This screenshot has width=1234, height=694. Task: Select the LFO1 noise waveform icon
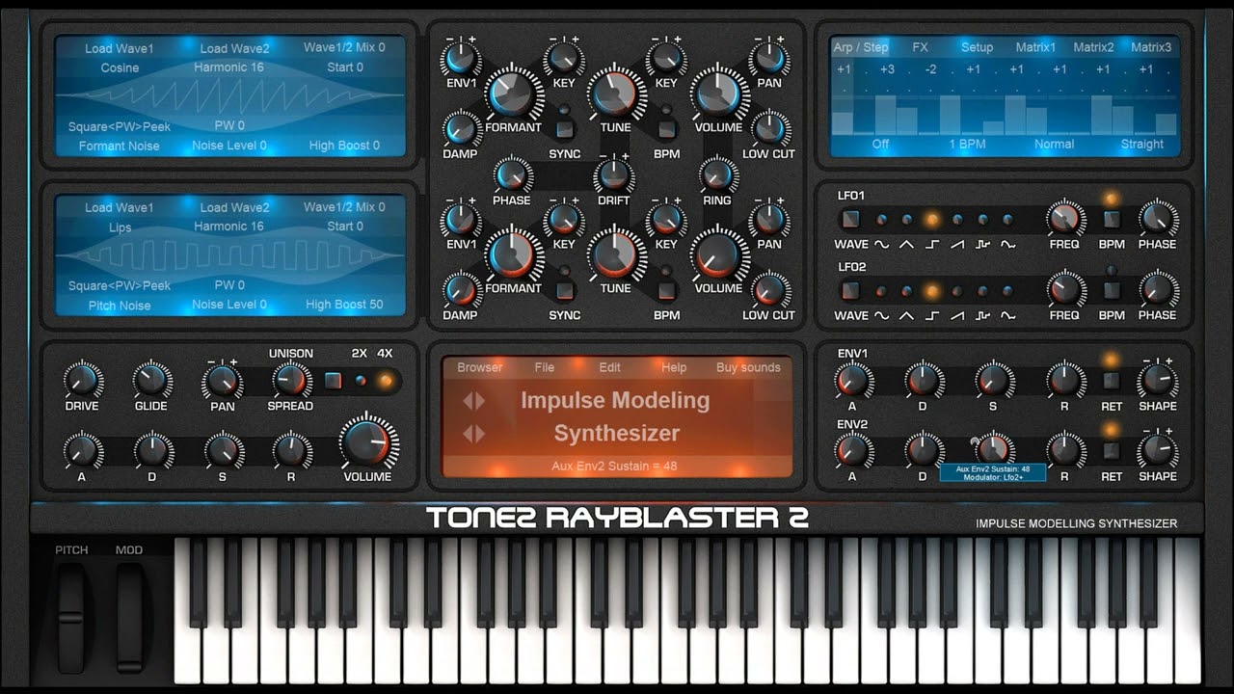point(1007,244)
